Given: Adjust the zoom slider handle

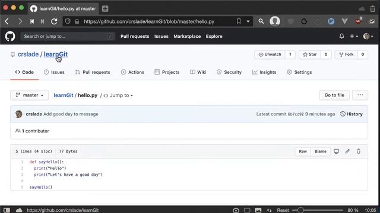Looking at the screenshot, I should click(300, 210).
